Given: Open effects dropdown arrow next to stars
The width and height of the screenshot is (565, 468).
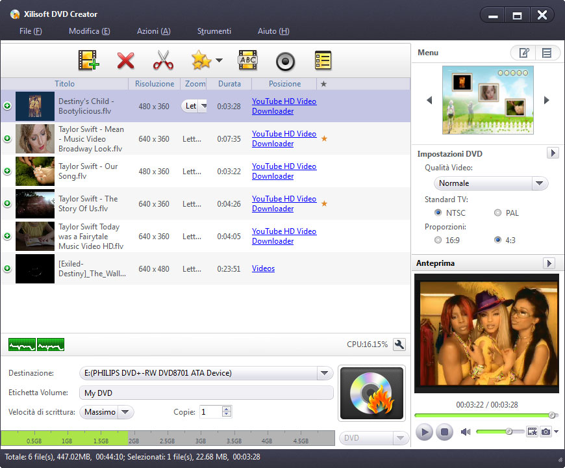Looking at the screenshot, I should 219,60.
